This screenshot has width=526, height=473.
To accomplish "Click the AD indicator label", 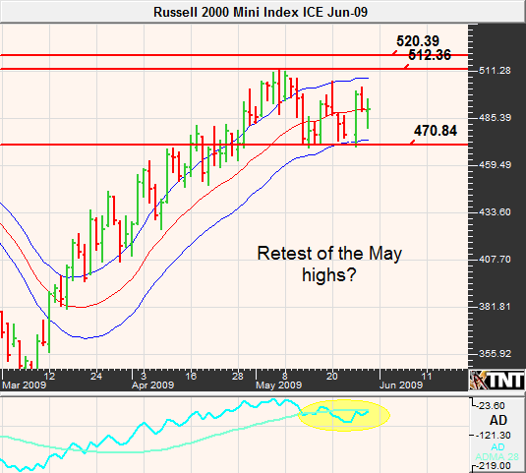I will tap(498, 420).
